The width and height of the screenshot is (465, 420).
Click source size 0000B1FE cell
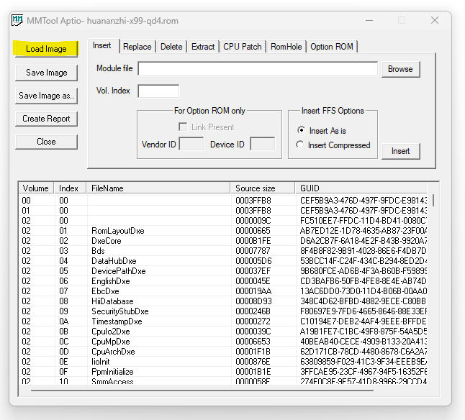(x=253, y=241)
